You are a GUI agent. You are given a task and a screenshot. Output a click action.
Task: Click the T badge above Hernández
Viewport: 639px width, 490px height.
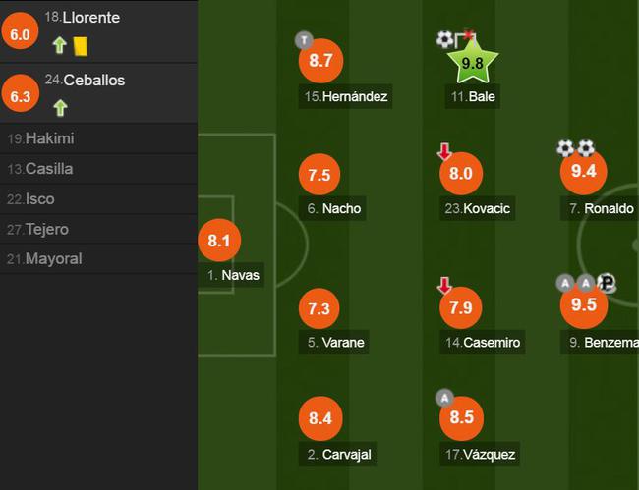click(304, 40)
